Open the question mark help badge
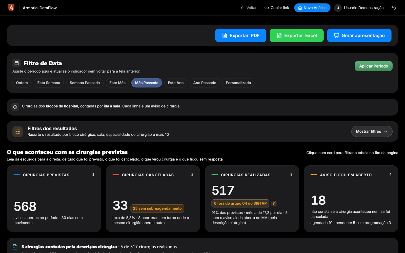Screen dimensions: 405x253 tap(274, 203)
